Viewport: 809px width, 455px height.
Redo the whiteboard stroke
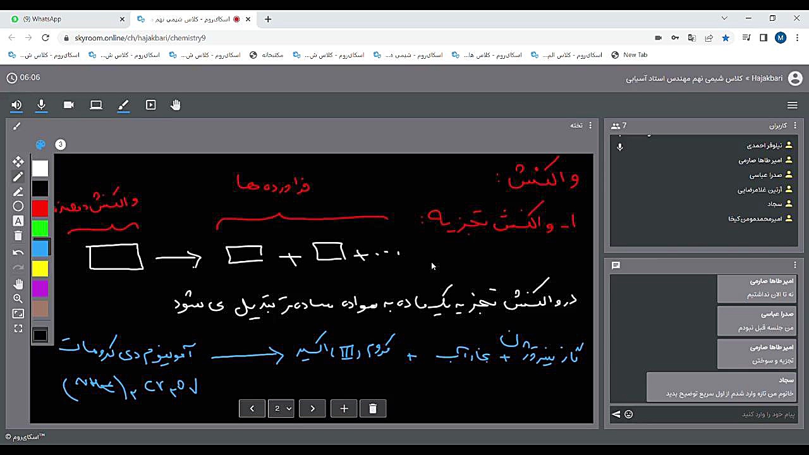[x=18, y=268]
